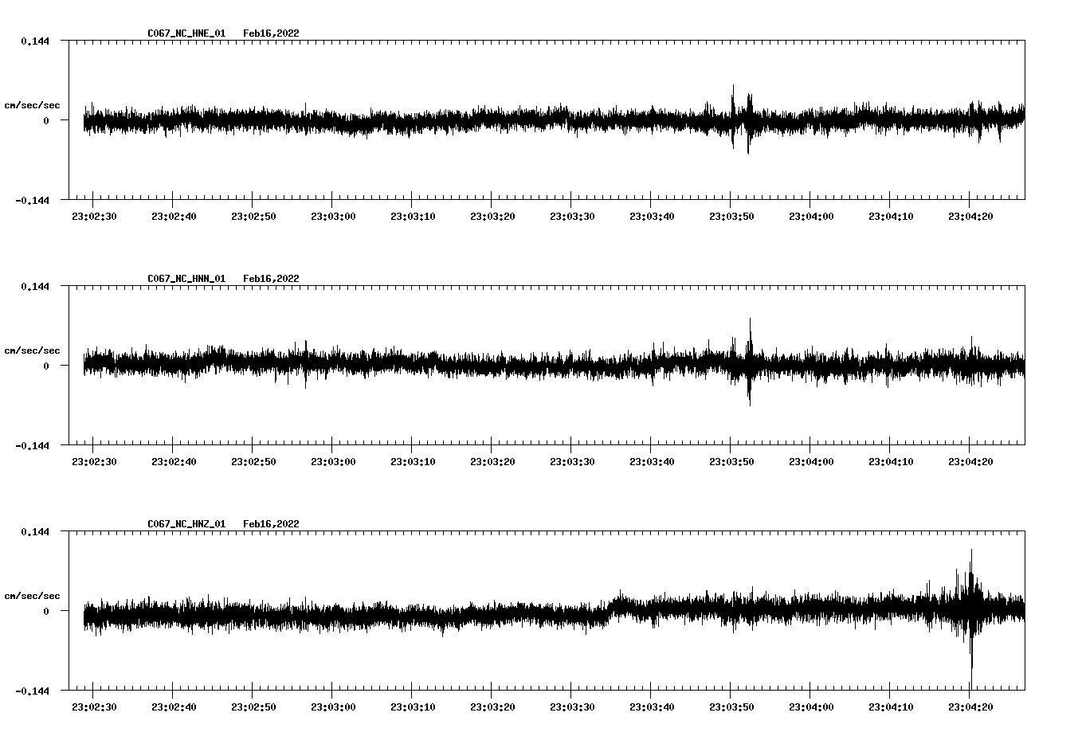The width and height of the screenshot is (1082, 736).
Task: Click the C067_NC_HNN_01 channel title
Action: point(186,279)
